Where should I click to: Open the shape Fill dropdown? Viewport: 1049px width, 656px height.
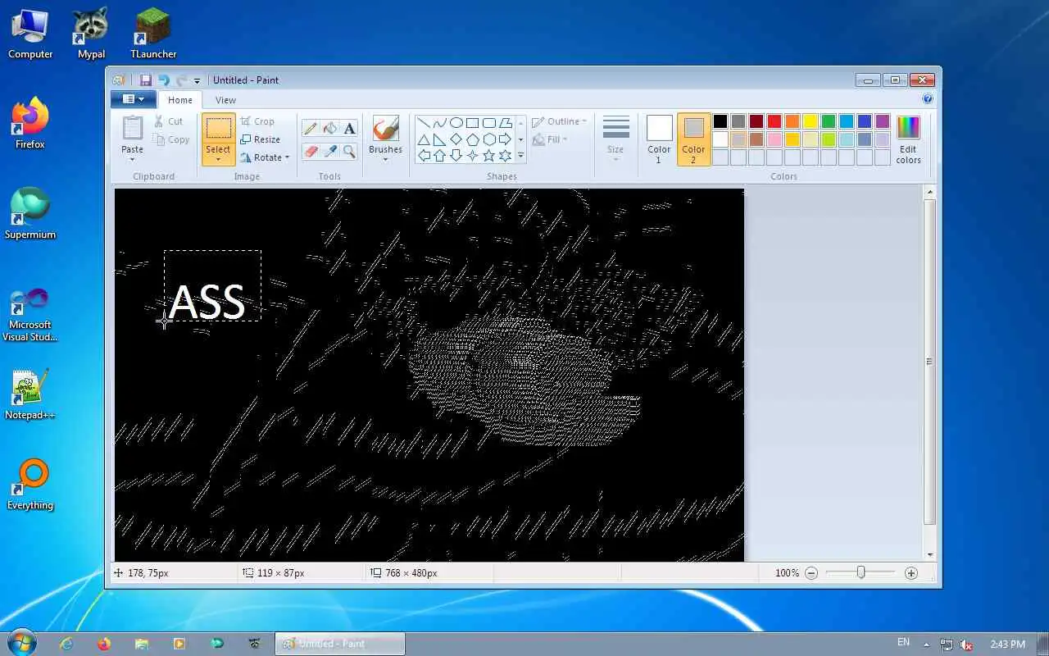click(x=551, y=139)
